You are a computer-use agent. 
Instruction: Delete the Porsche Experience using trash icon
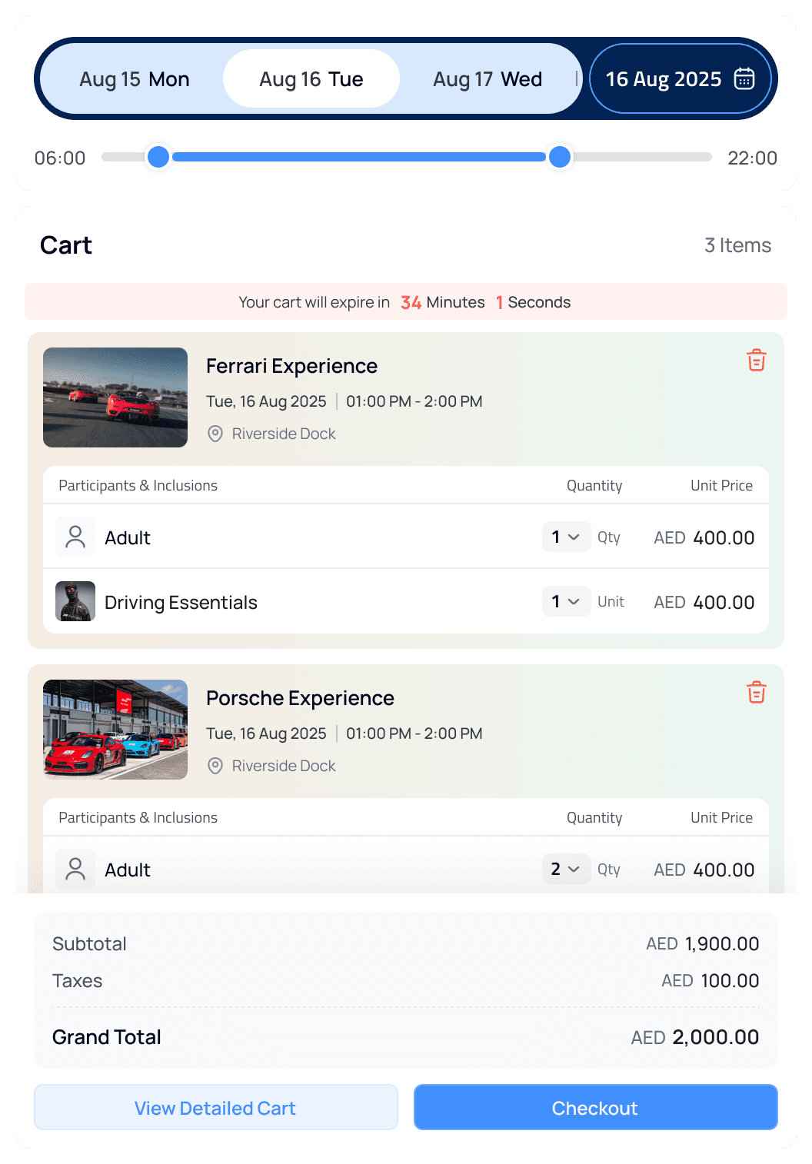tap(756, 691)
